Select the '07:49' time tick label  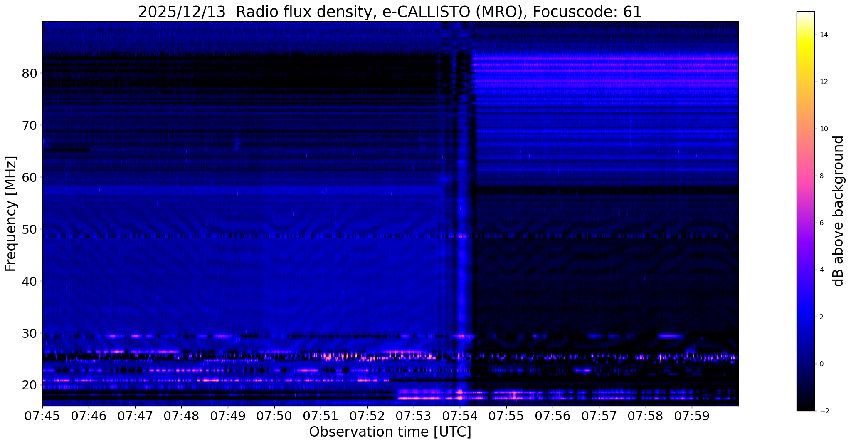[x=228, y=416]
